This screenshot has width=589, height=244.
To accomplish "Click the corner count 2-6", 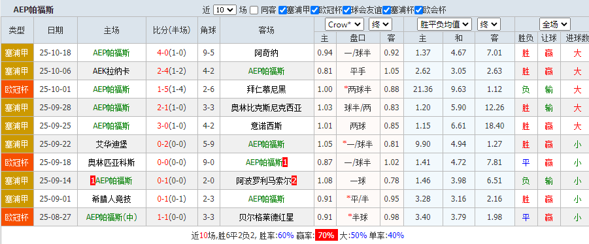I will (209, 89).
